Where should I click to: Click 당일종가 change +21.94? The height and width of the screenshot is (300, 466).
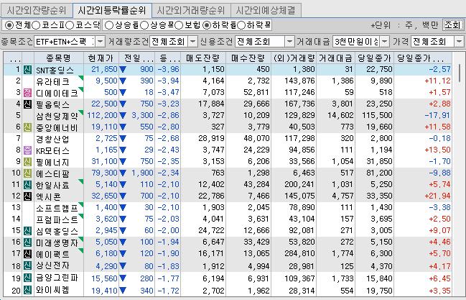click(438, 196)
